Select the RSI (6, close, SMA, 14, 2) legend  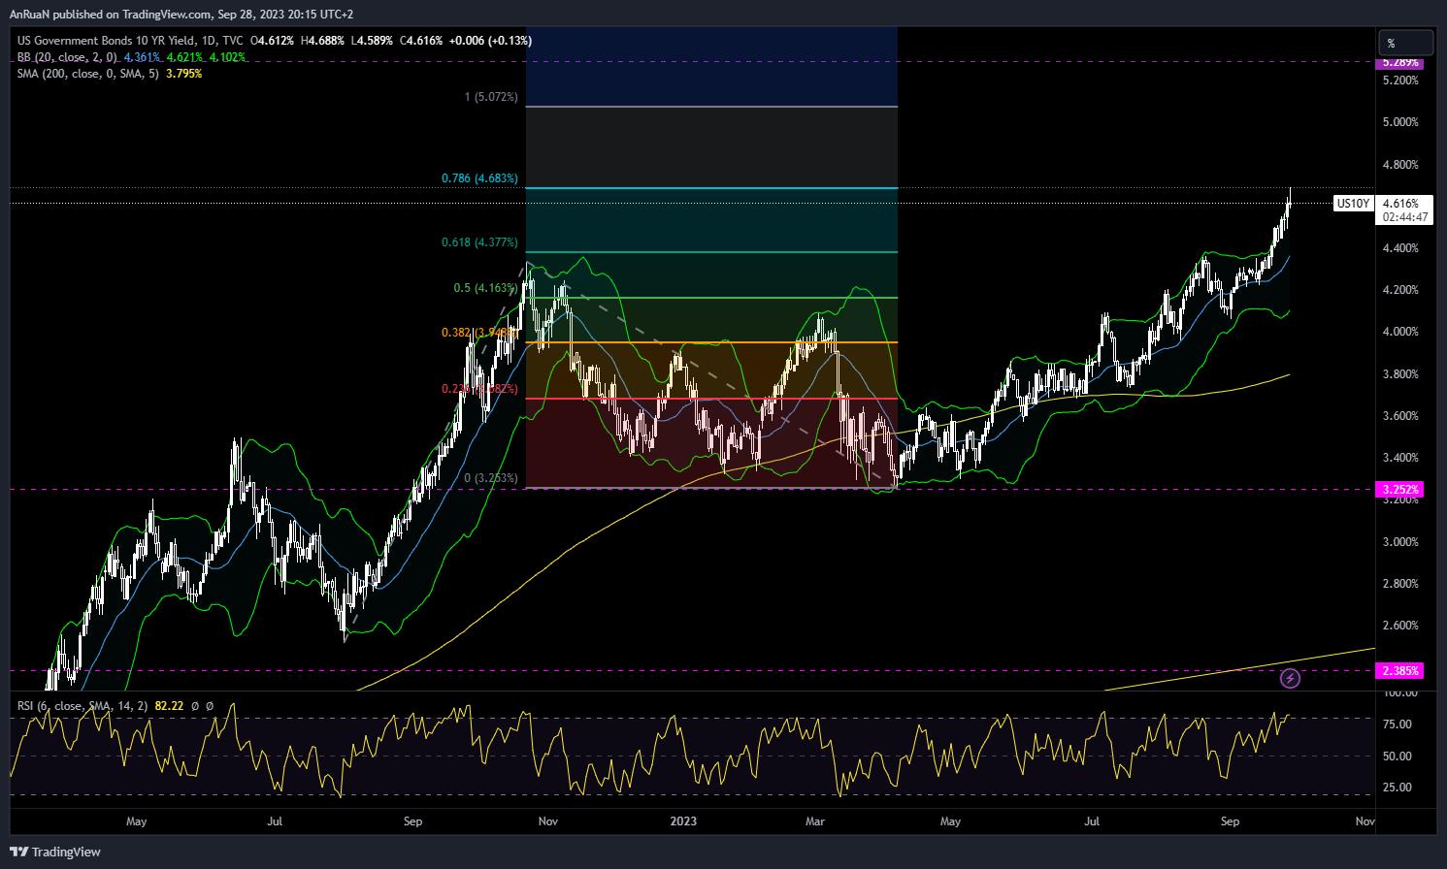tap(82, 706)
